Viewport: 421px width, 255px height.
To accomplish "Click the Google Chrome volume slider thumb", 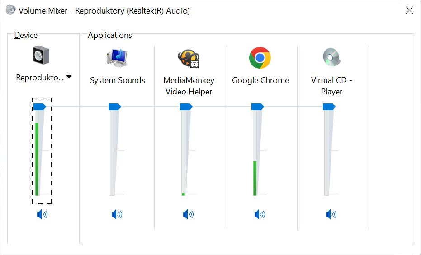I will (x=257, y=107).
